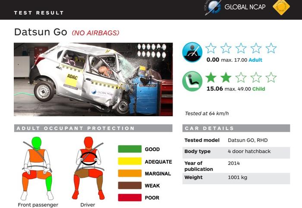Select the fifth empty adult rating star
Viewport: 302px width, 208px height.
(271, 48)
